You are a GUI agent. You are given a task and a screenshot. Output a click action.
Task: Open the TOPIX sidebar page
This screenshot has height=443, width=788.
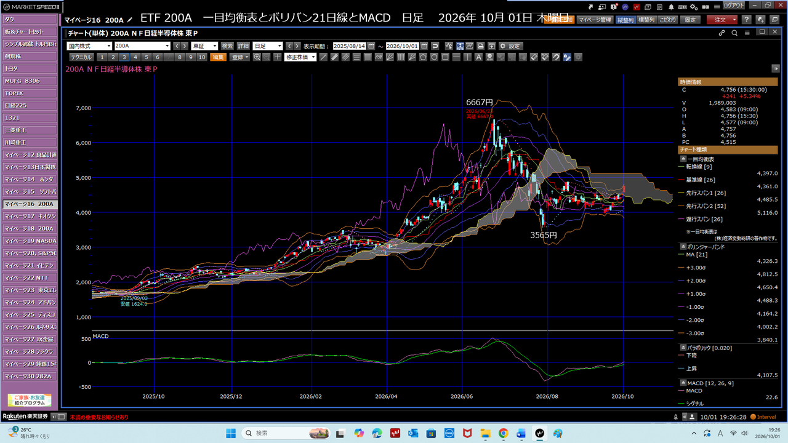[x=30, y=93]
